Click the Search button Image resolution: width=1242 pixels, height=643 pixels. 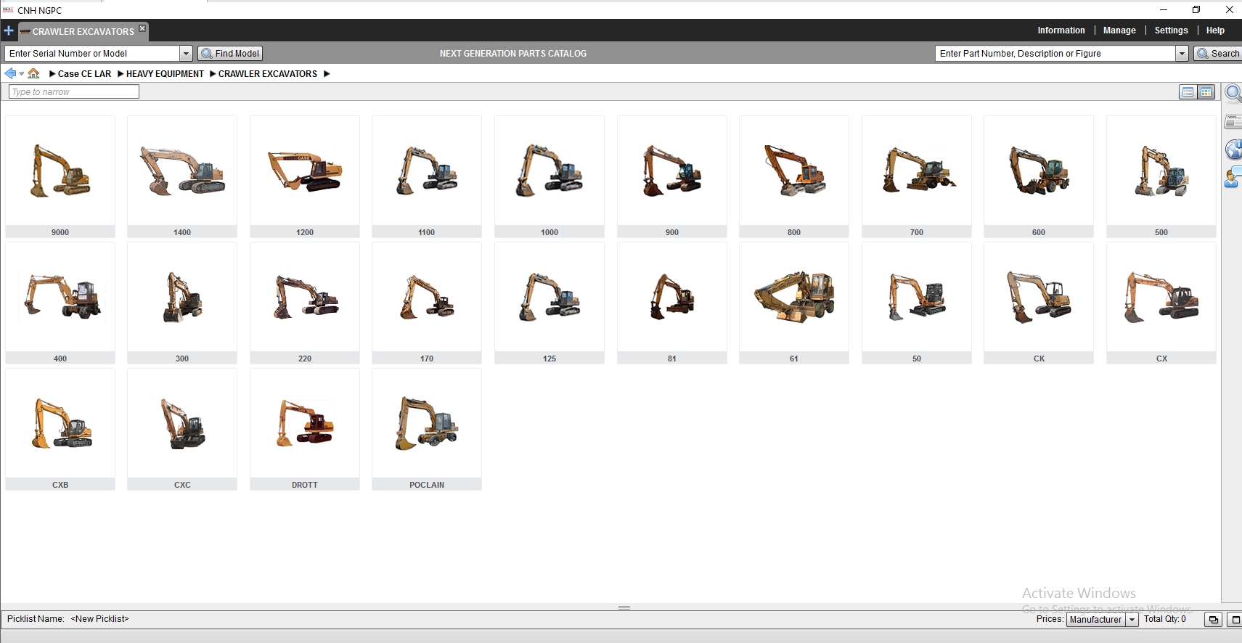[1218, 54]
